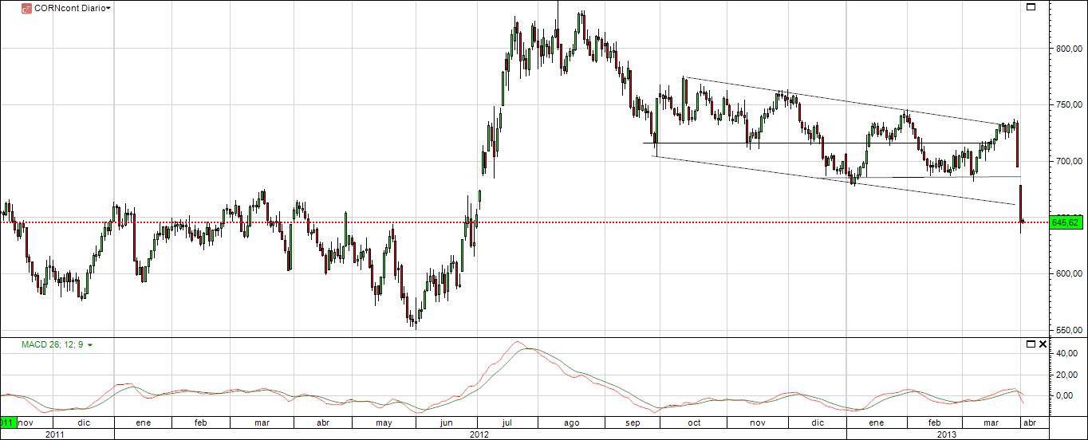Close the MACD indicator panel
The width and height of the screenshot is (1088, 440).
click(1042, 344)
